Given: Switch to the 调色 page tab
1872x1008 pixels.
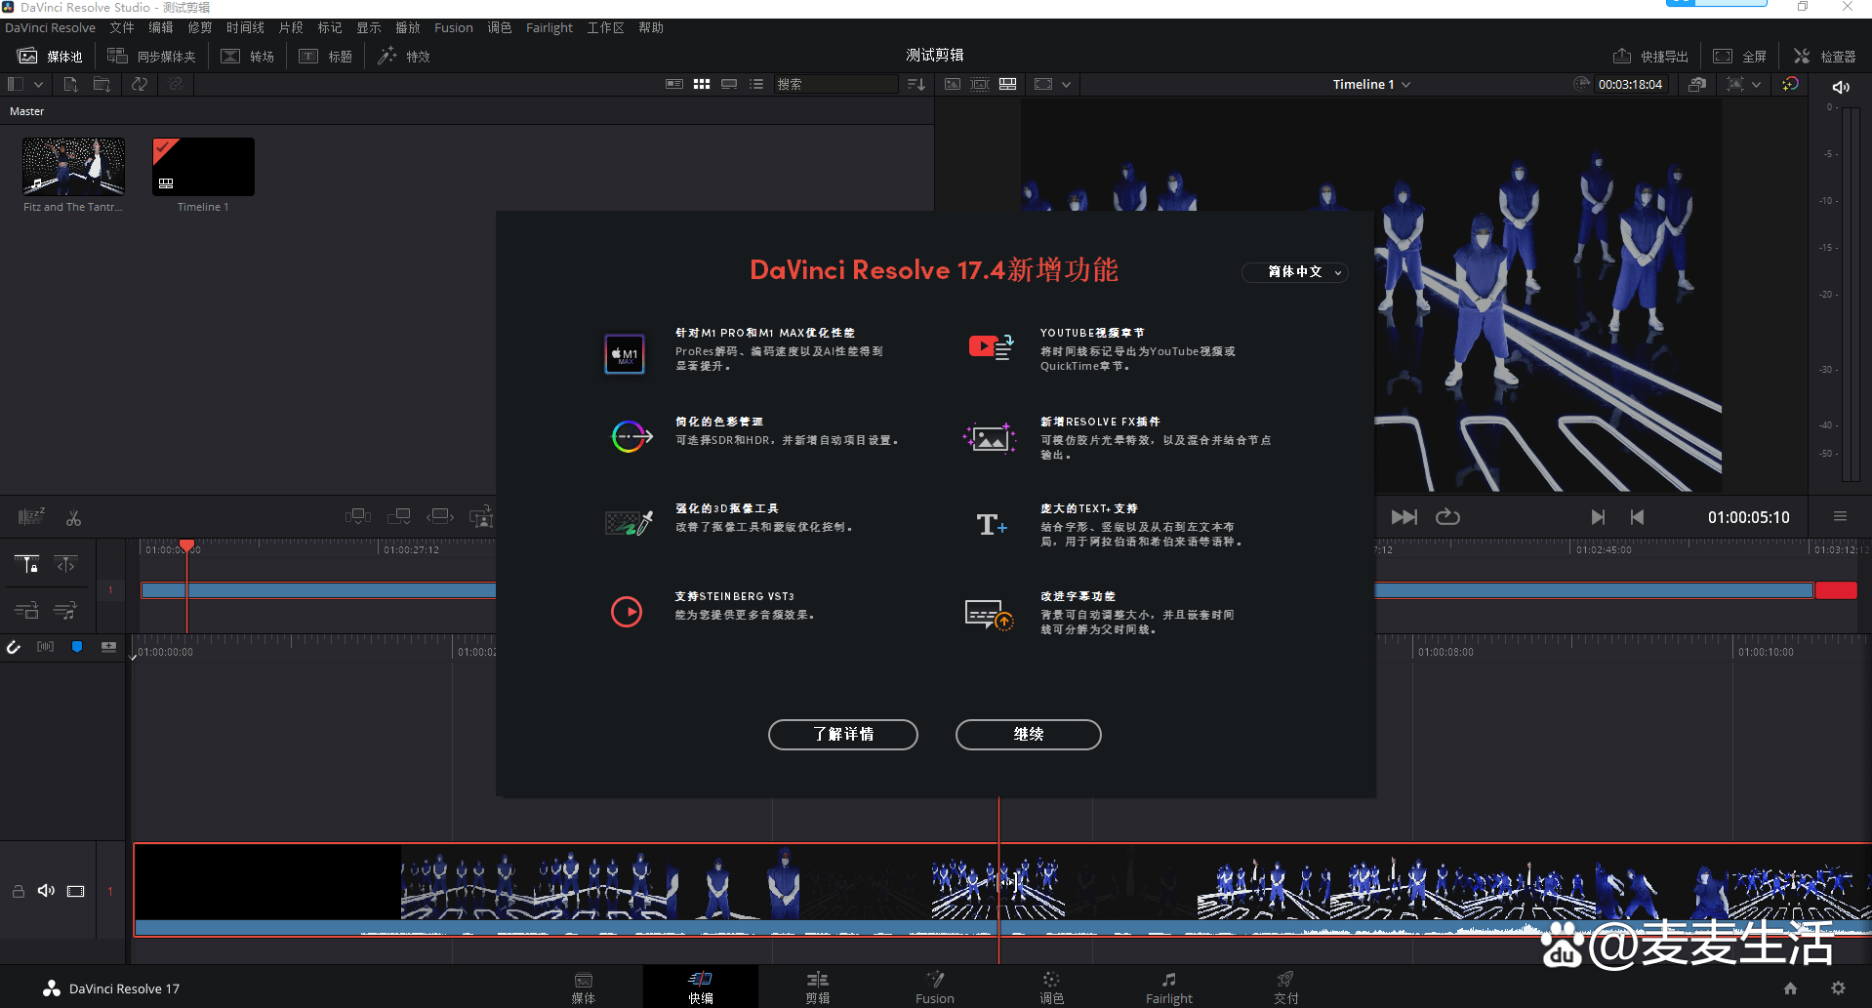Looking at the screenshot, I should point(1051,988).
